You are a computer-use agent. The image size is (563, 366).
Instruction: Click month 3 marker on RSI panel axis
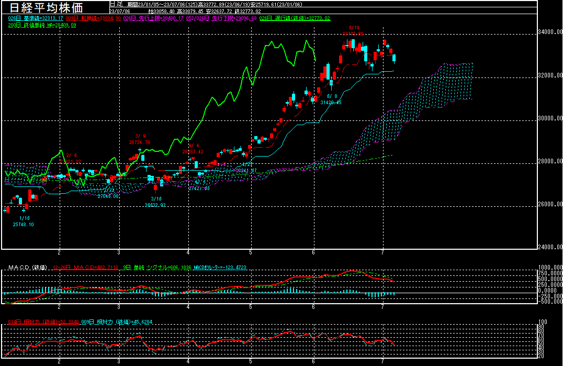119,362
